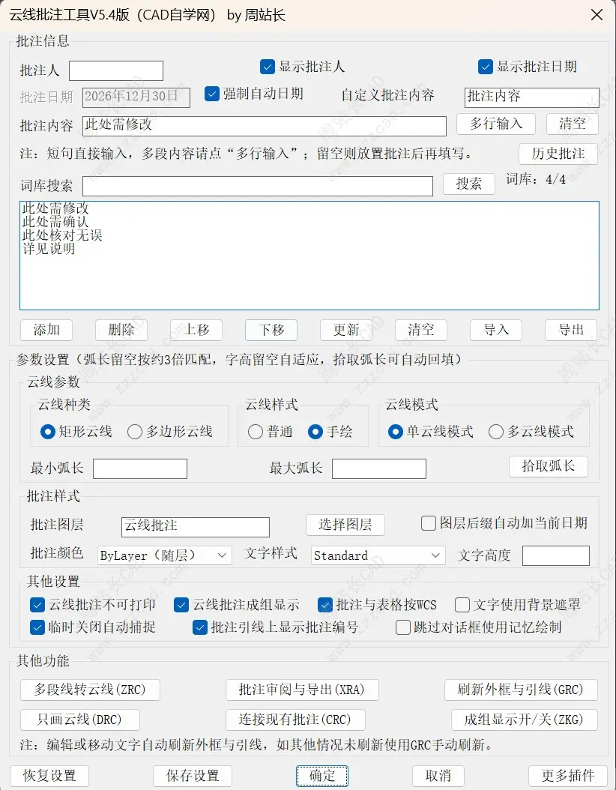The image size is (616, 790).
Task: Toggle the 显示批注人 checkbox
Action: click(268, 67)
